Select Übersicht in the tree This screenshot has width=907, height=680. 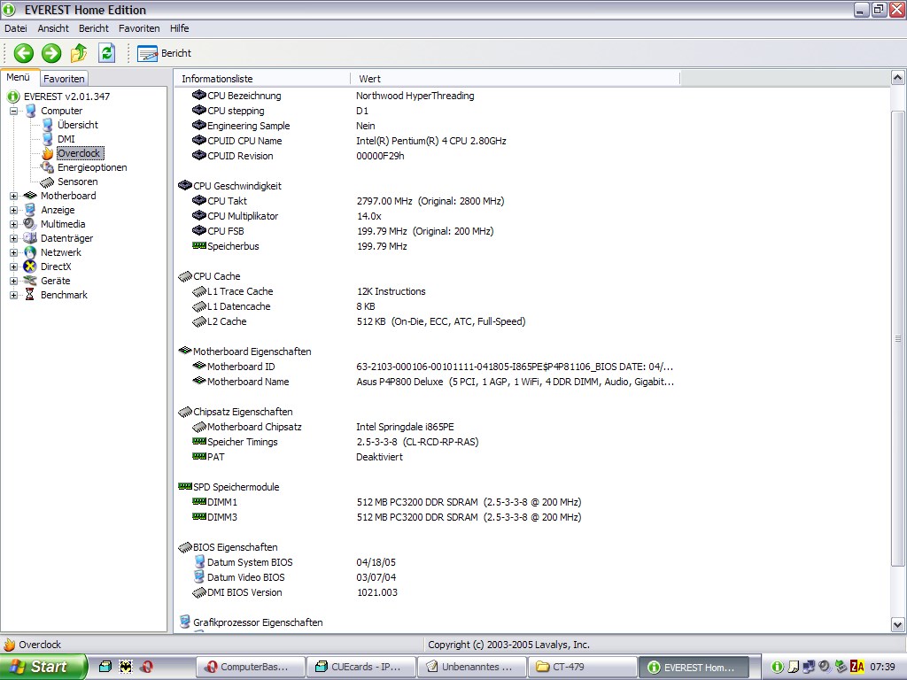coord(78,125)
